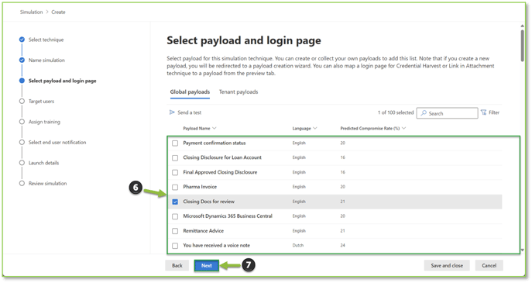
Task: Go to the Name simulation step
Action: [x=46, y=60]
